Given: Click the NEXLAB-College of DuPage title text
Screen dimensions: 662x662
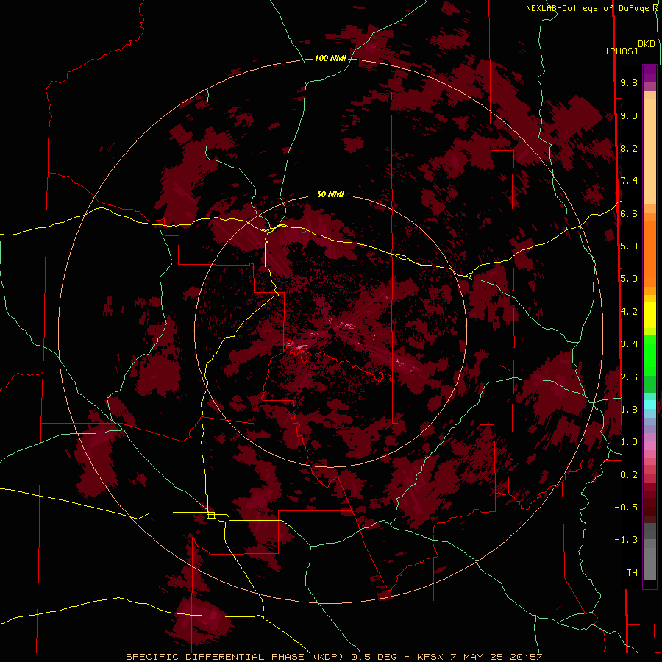Looking at the screenshot, I should (587, 8).
